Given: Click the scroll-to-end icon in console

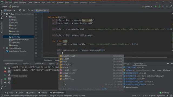Looking at the screenshot, I should [9, 71].
